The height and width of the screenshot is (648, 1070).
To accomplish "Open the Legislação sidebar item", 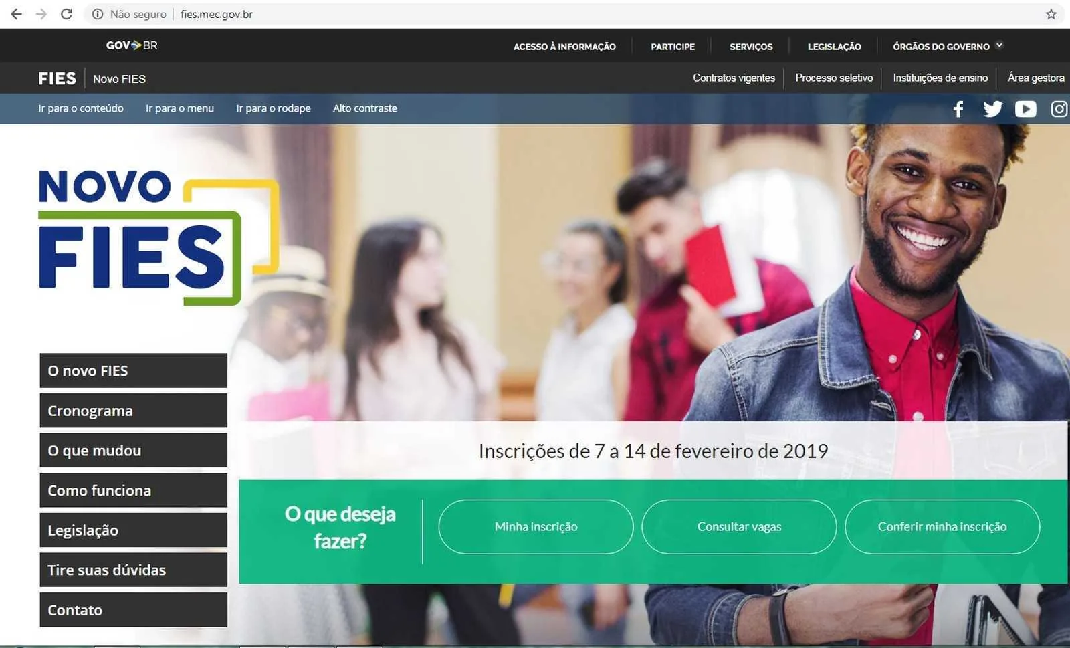I will point(134,530).
